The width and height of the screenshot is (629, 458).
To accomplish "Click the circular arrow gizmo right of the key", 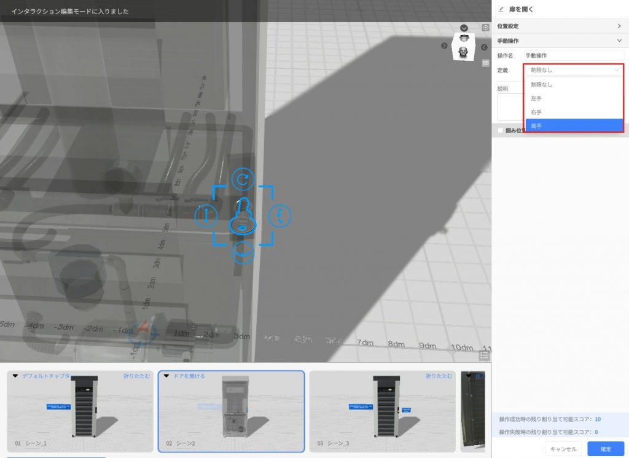I will click(280, 215).
